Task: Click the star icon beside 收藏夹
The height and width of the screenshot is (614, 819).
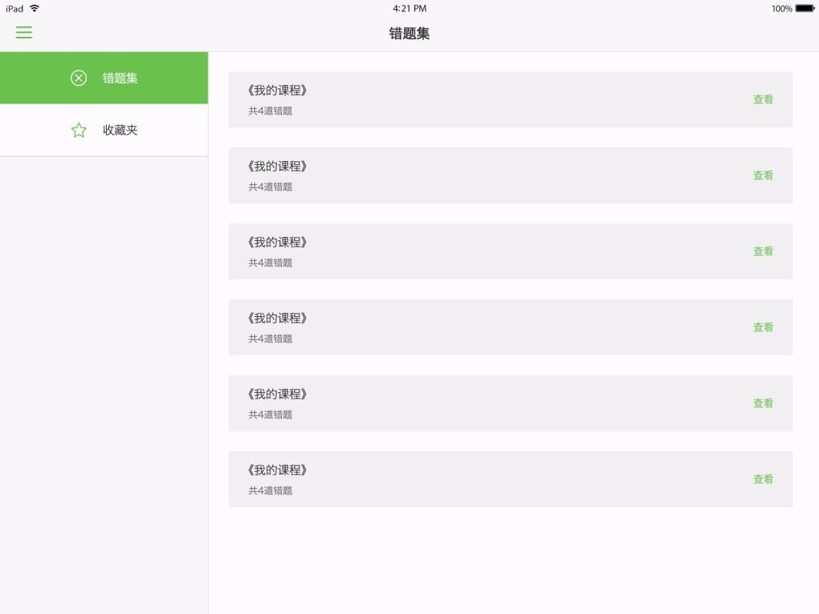Action: coord(78,130)
